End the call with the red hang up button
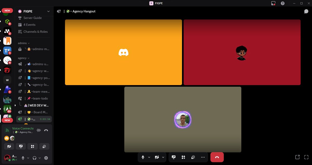The height and width of the screenshot is (165, 312). [217, 157]
